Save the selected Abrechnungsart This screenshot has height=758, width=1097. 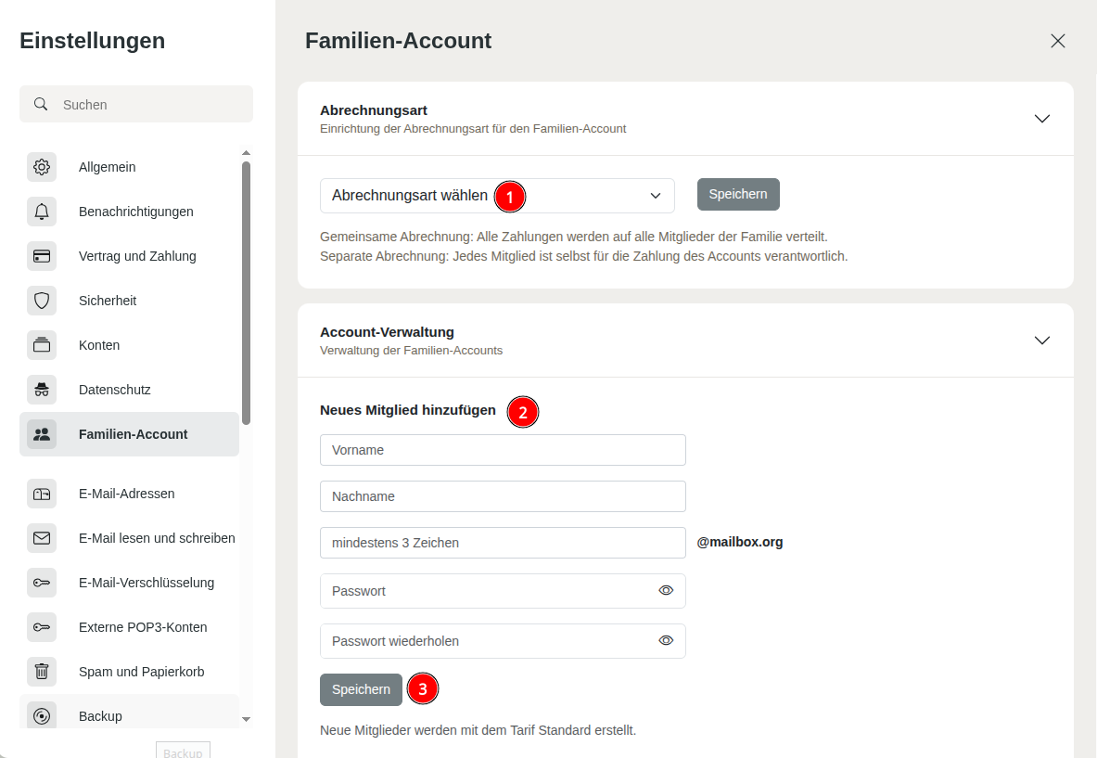click(738, 195)
